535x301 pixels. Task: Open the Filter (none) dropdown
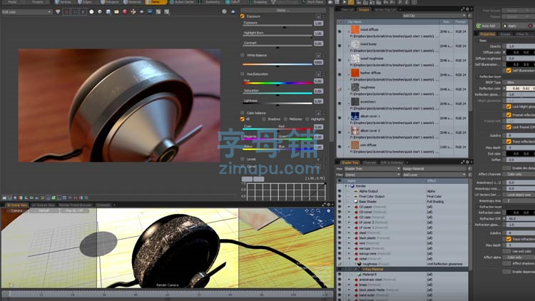click(372, 175)
